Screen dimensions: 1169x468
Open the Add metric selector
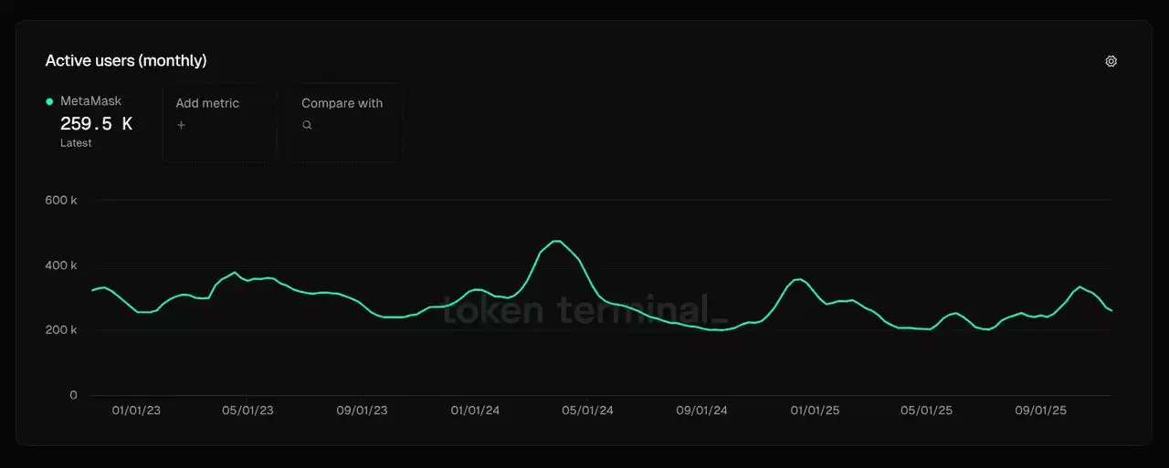219,122
